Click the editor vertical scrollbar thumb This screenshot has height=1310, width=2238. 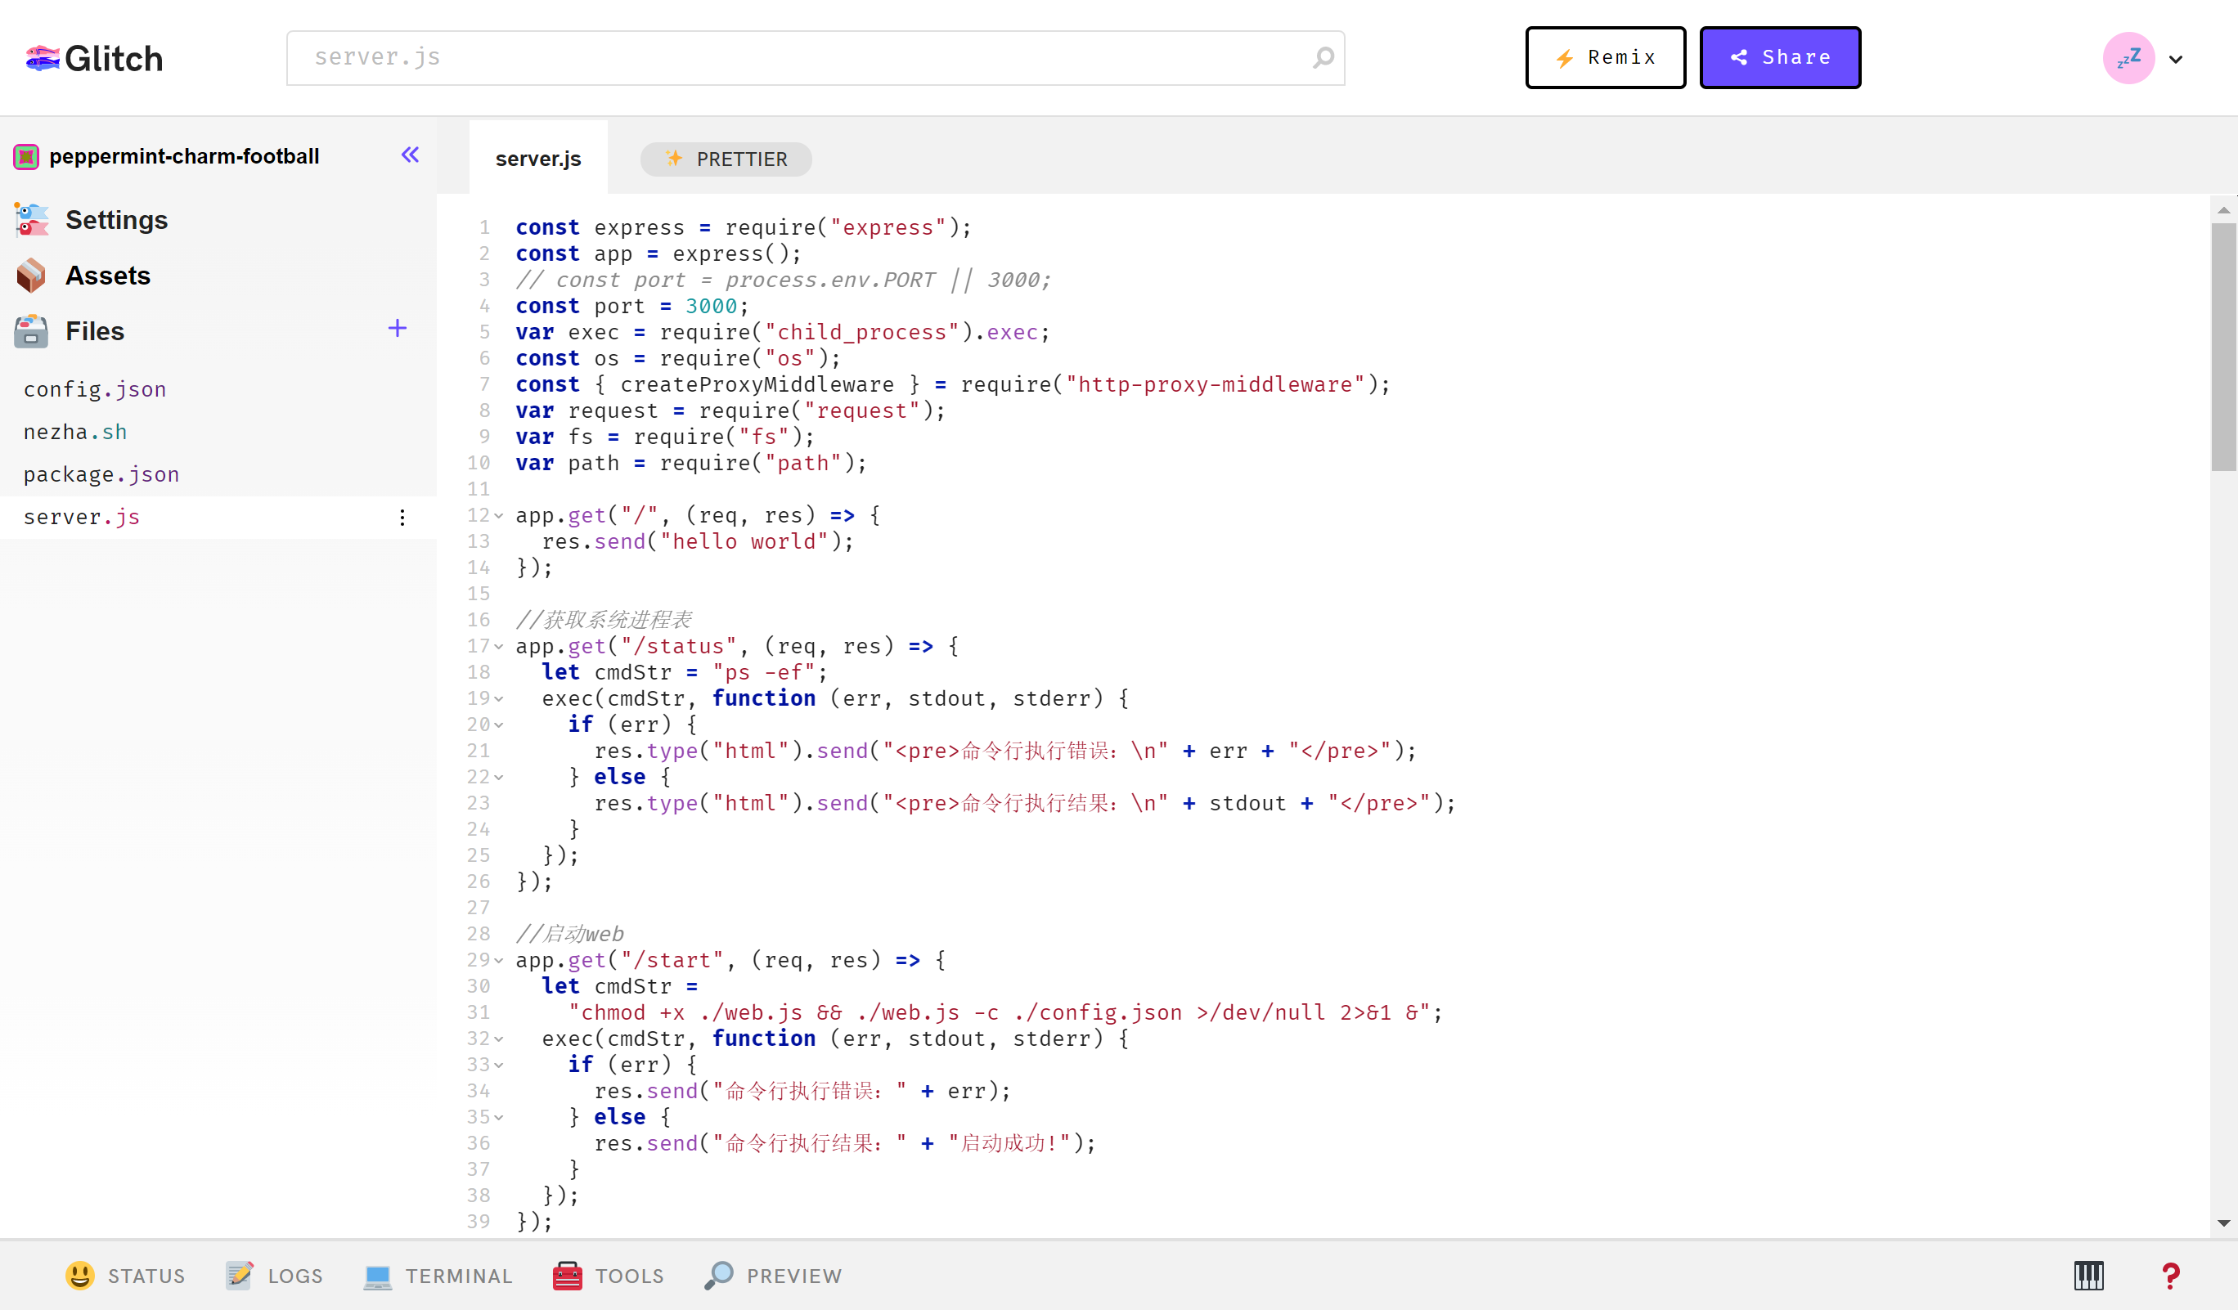tap(2223, 346)
